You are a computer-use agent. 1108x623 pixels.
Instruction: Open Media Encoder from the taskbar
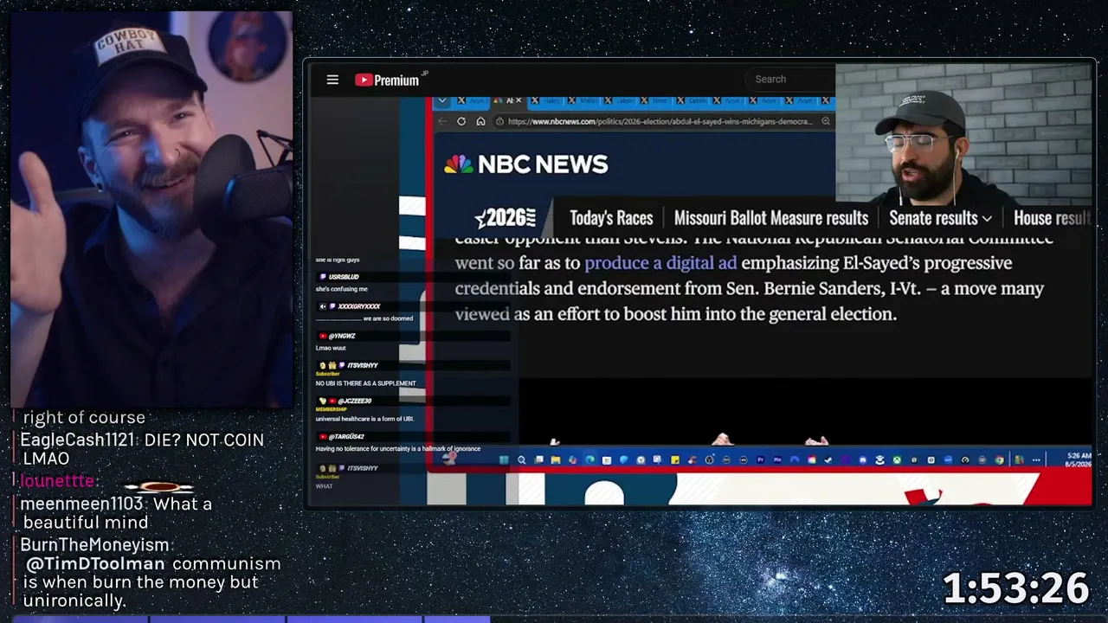777,460
